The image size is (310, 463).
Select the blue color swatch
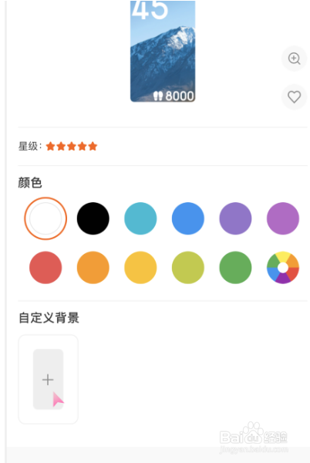(x=188, y=218)
